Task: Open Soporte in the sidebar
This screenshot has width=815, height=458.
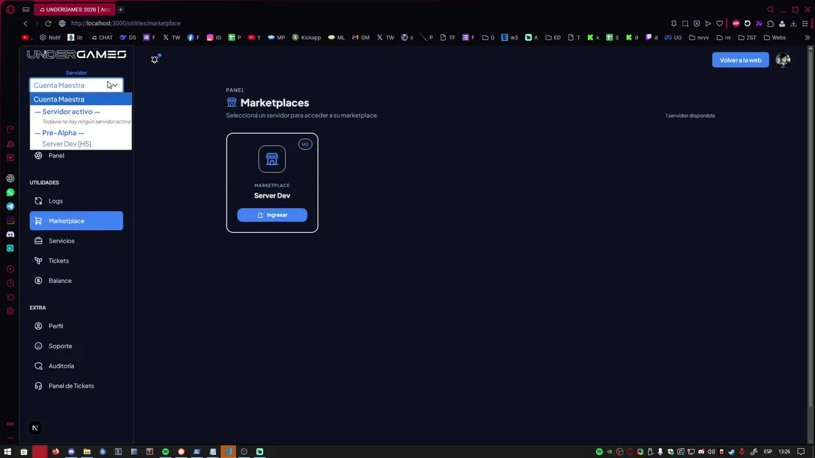Action: pyautogui.click(x=76, y=346)
